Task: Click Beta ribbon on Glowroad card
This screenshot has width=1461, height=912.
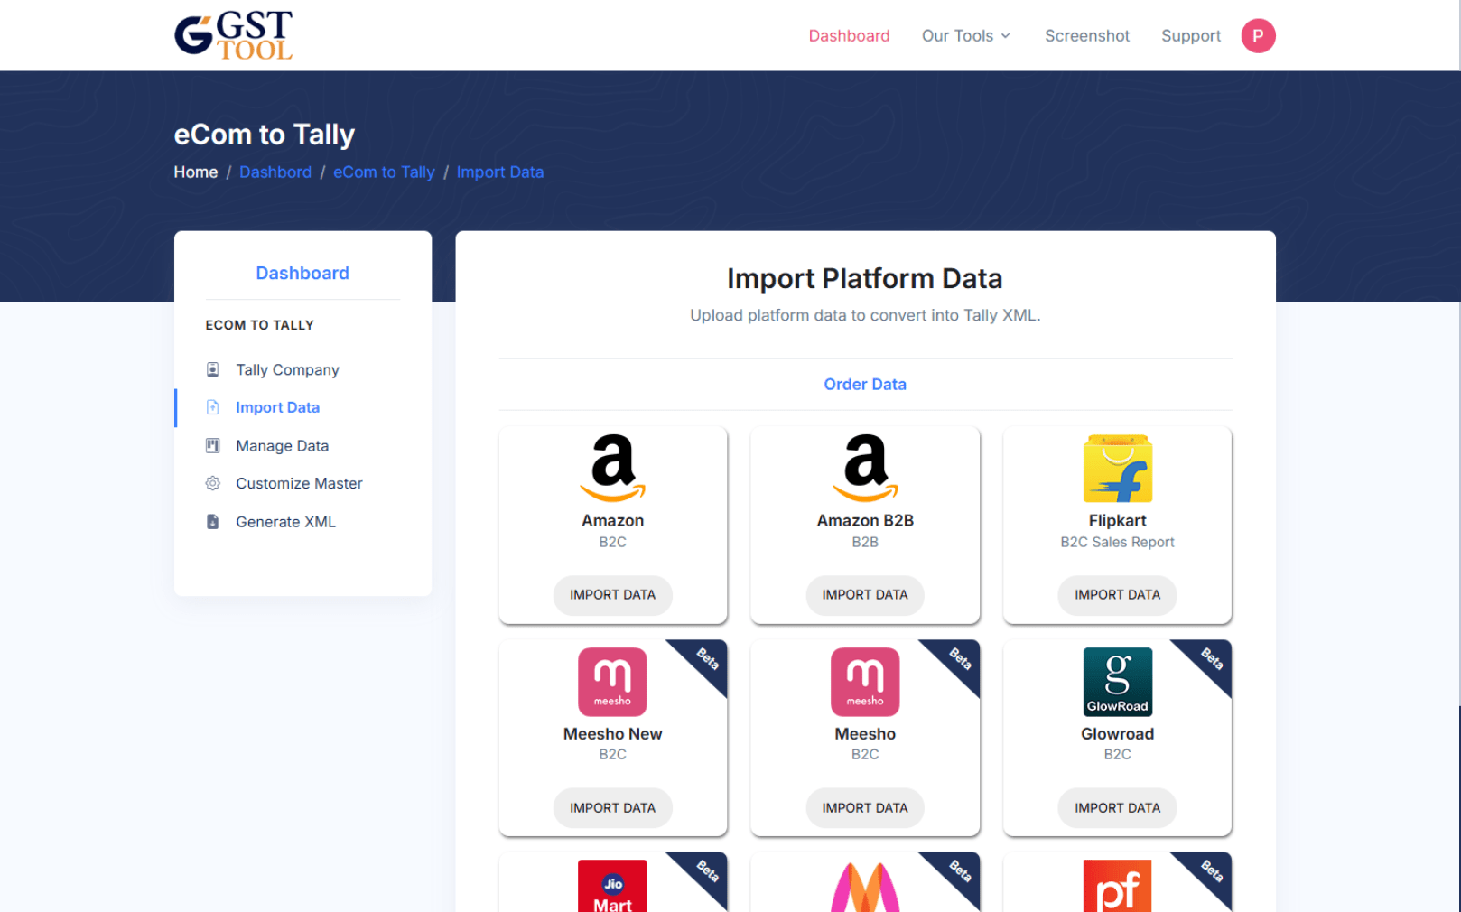Action: [x=1211, y=660]
